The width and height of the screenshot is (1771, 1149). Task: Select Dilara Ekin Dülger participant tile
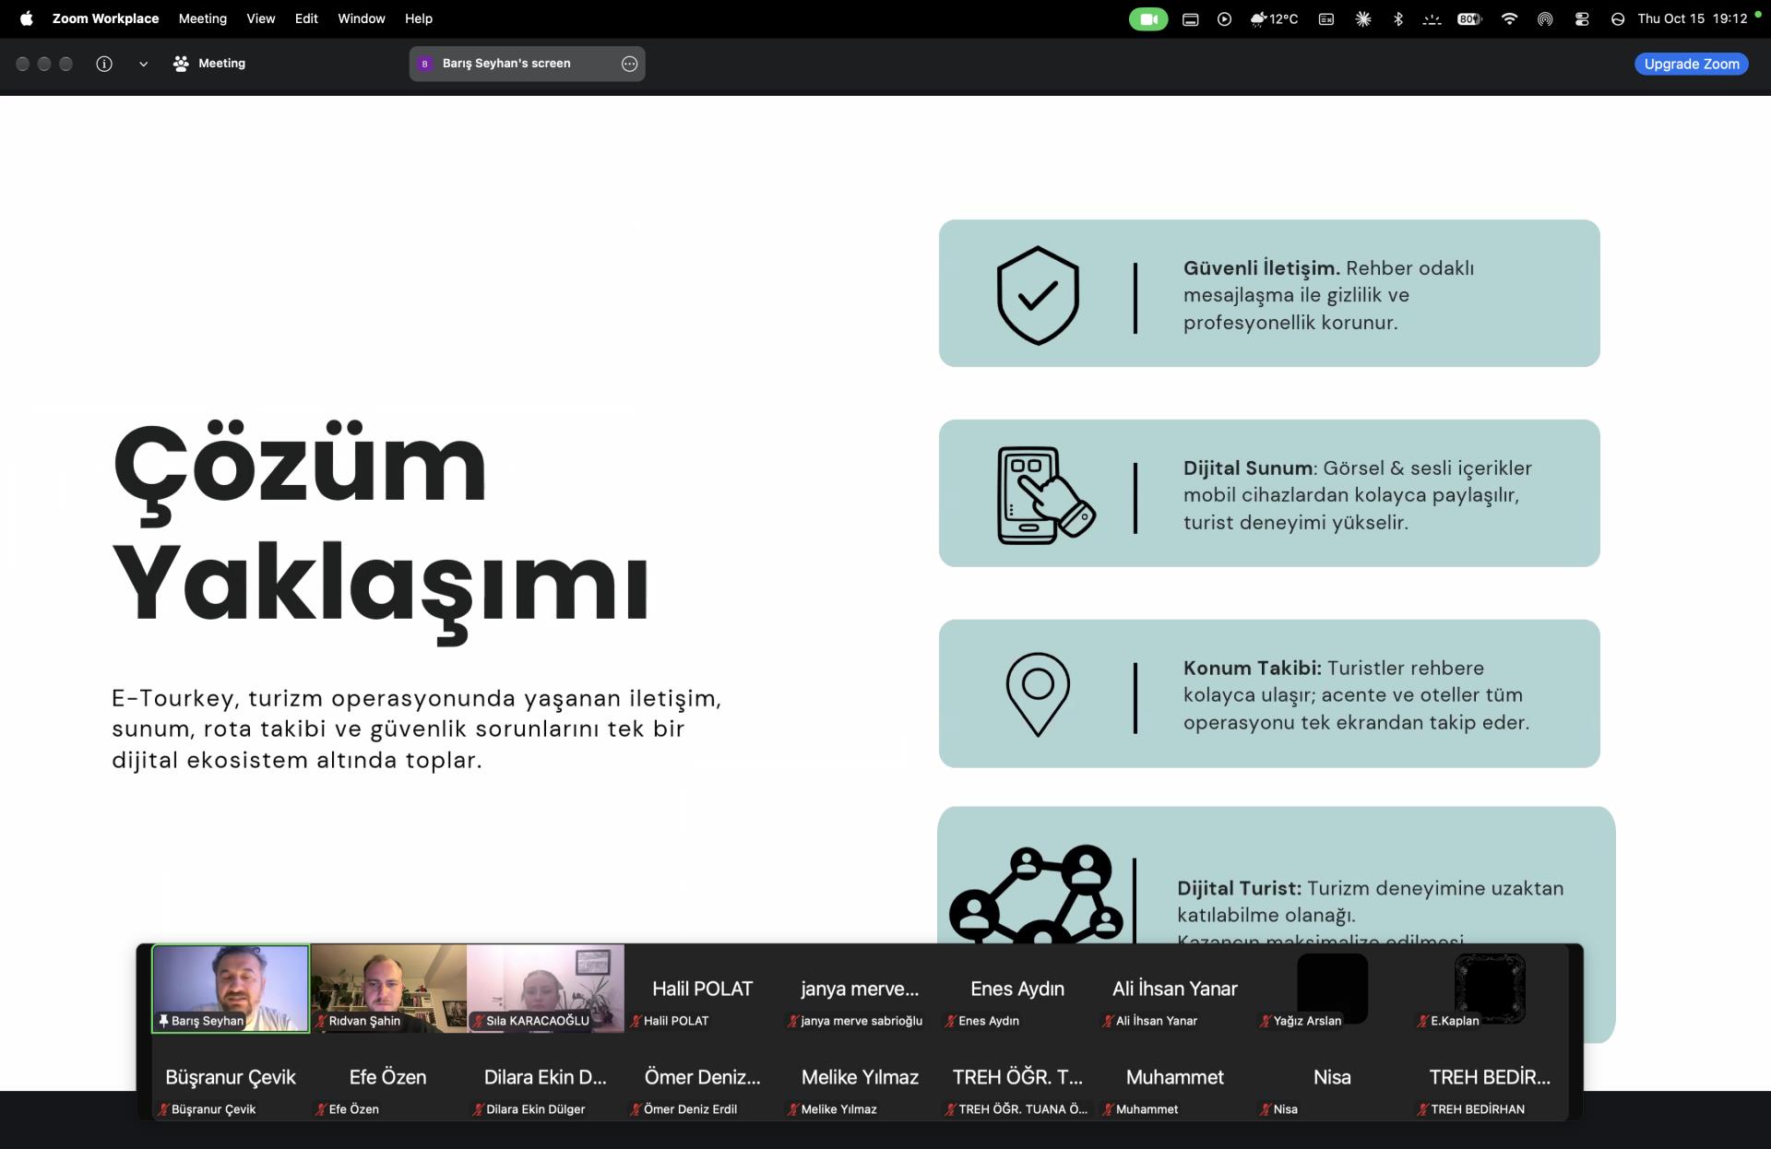pos(545,1077)
